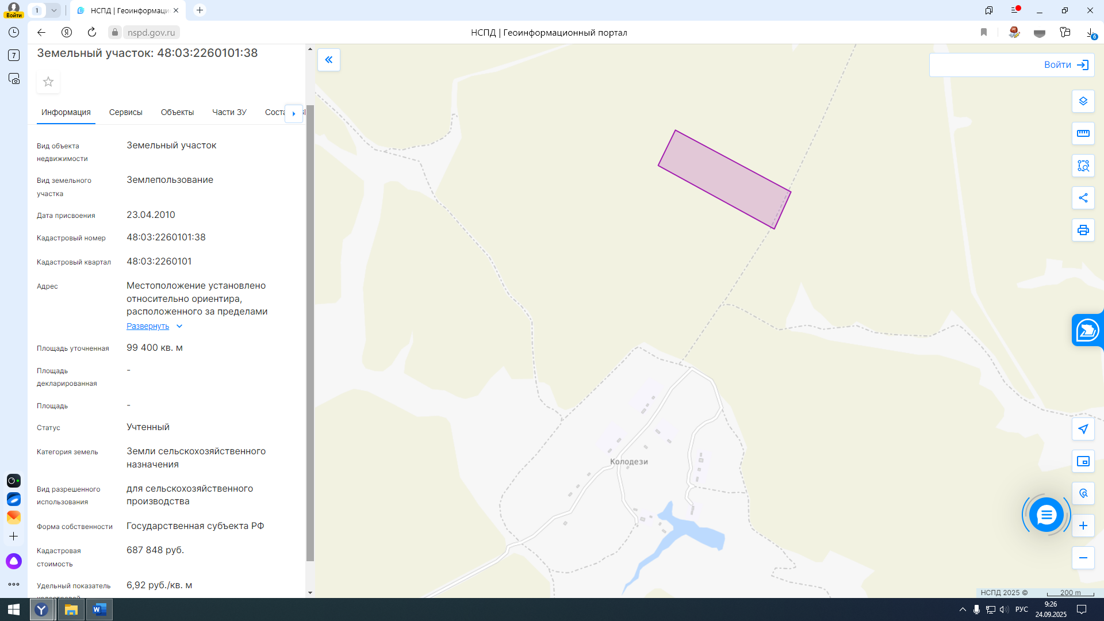The image size is (1104, 621).
Task: Select the Объекты tab
Action: tap(177, 112)
